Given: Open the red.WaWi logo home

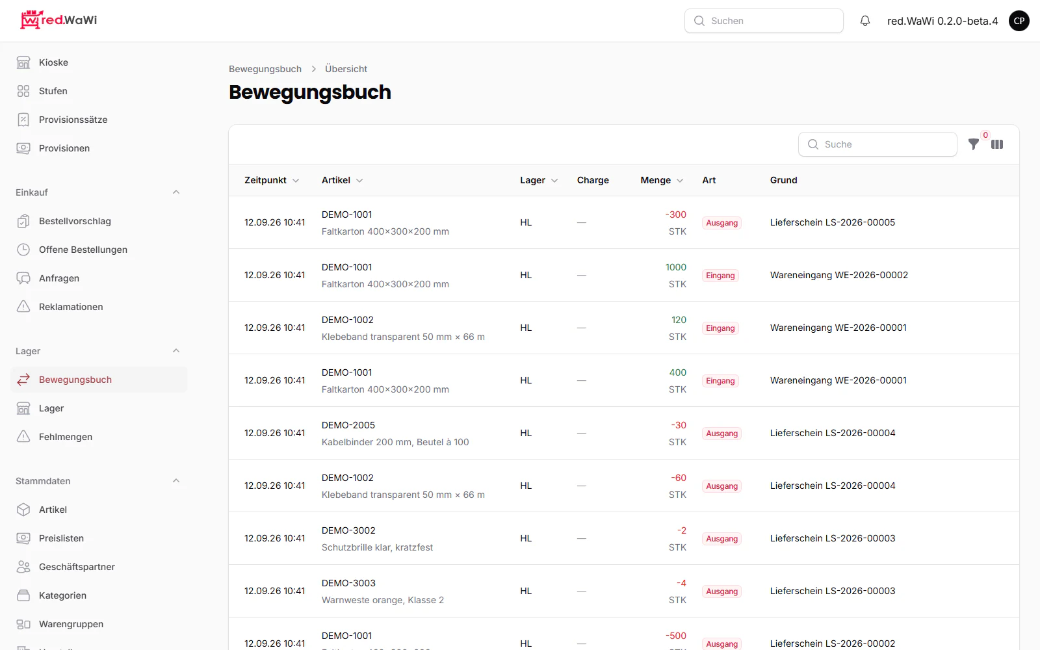Looking at the screenshot, I should click(58, 20).
